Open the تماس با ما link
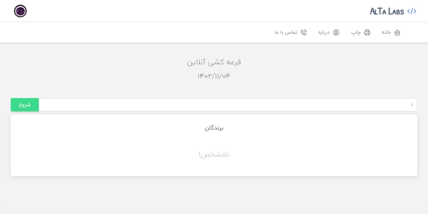Screen dimensions: 428x214 286,32
